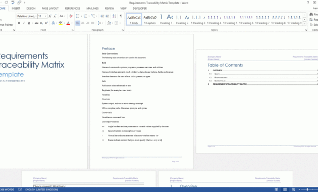Click the spelling check icon in the title bar

[x=13, y=3]
